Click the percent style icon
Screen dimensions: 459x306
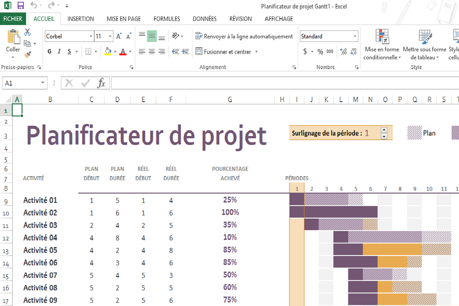320,52
